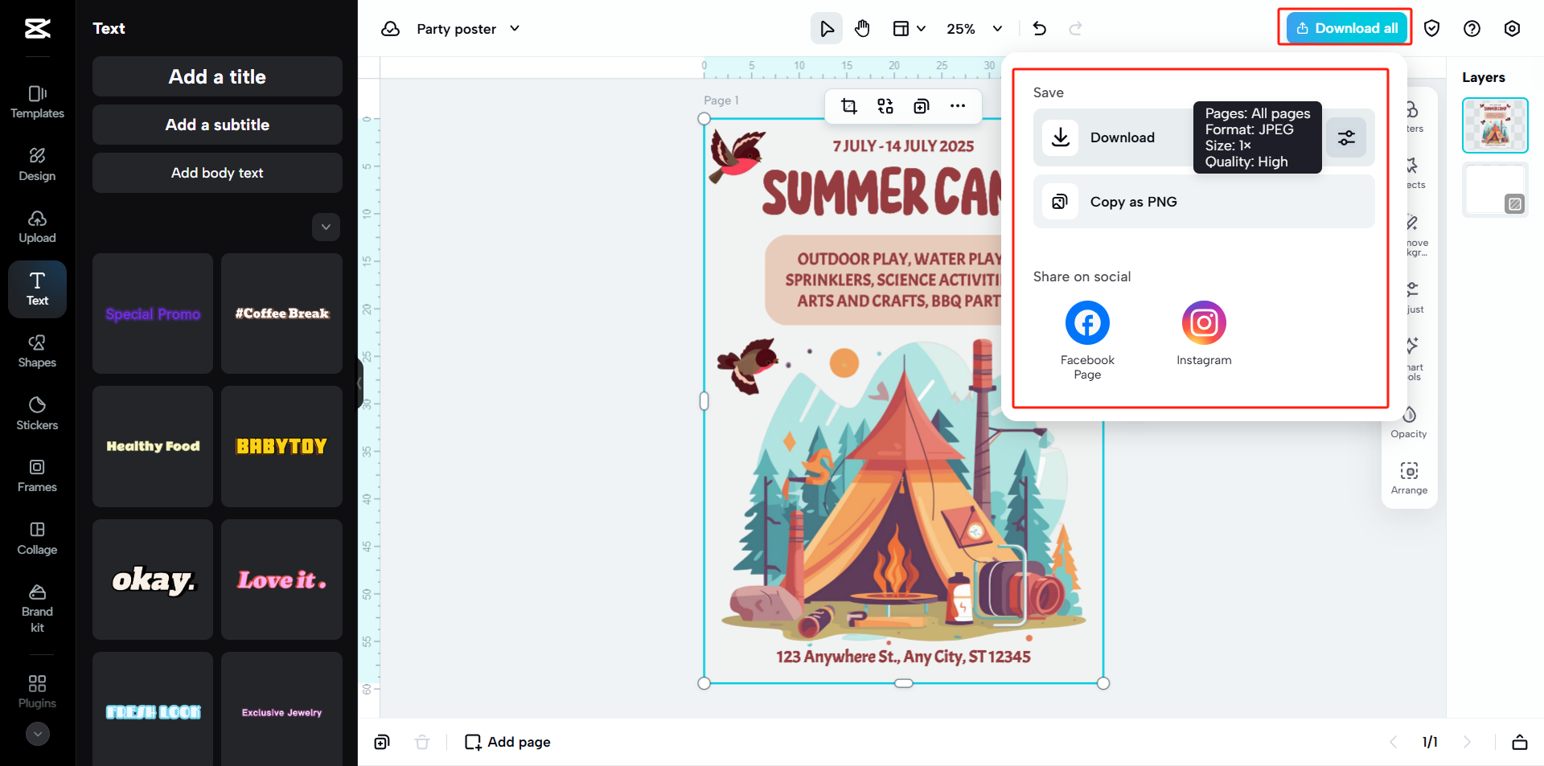Select the Text tool in the left sidebar
The image size is (1544, 766).
(37, 289)
